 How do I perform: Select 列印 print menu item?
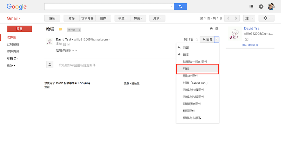click(x=198, y=69)
